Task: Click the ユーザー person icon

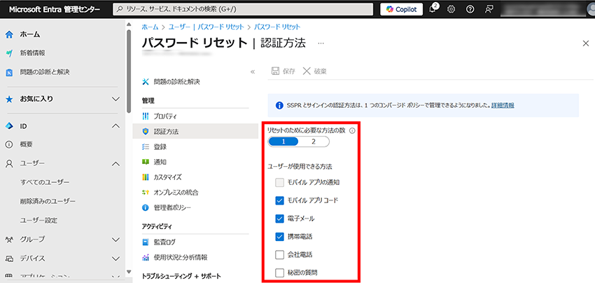Action: [9, 163]
